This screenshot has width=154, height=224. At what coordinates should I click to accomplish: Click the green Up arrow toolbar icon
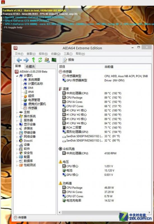(x=33, y=60)
